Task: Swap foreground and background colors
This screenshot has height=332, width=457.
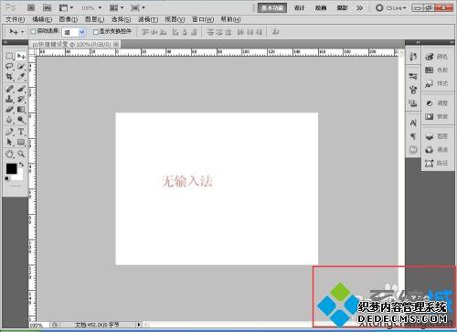Action: pyautogui.click(x=21, y=165)
